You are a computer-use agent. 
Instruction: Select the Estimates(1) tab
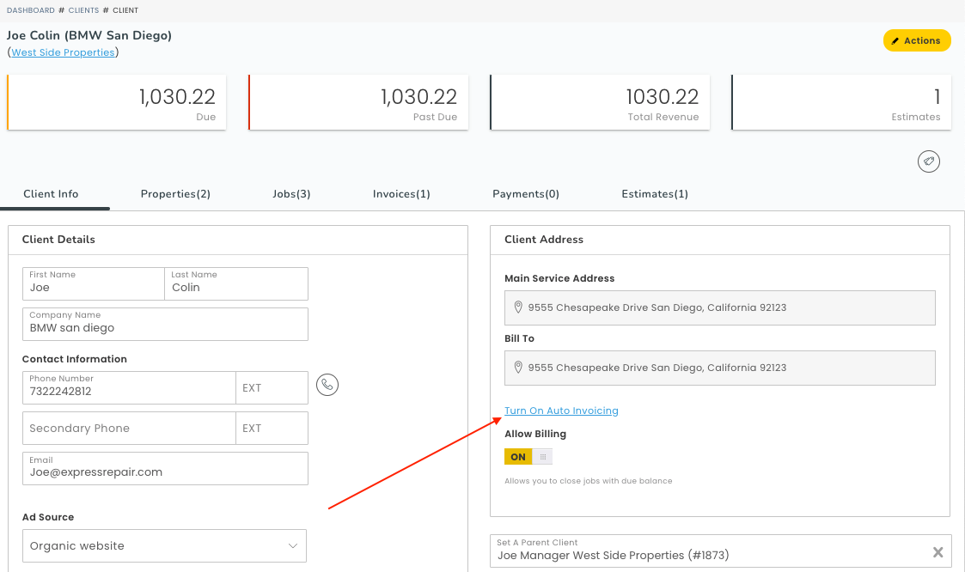coord(654,194)
